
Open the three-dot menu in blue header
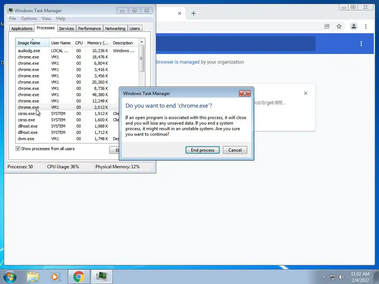[x=361, y=44]
